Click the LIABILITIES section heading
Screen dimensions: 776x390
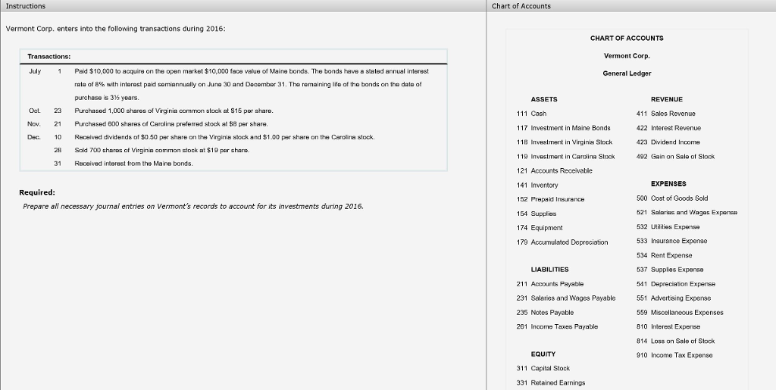(549, 270)
